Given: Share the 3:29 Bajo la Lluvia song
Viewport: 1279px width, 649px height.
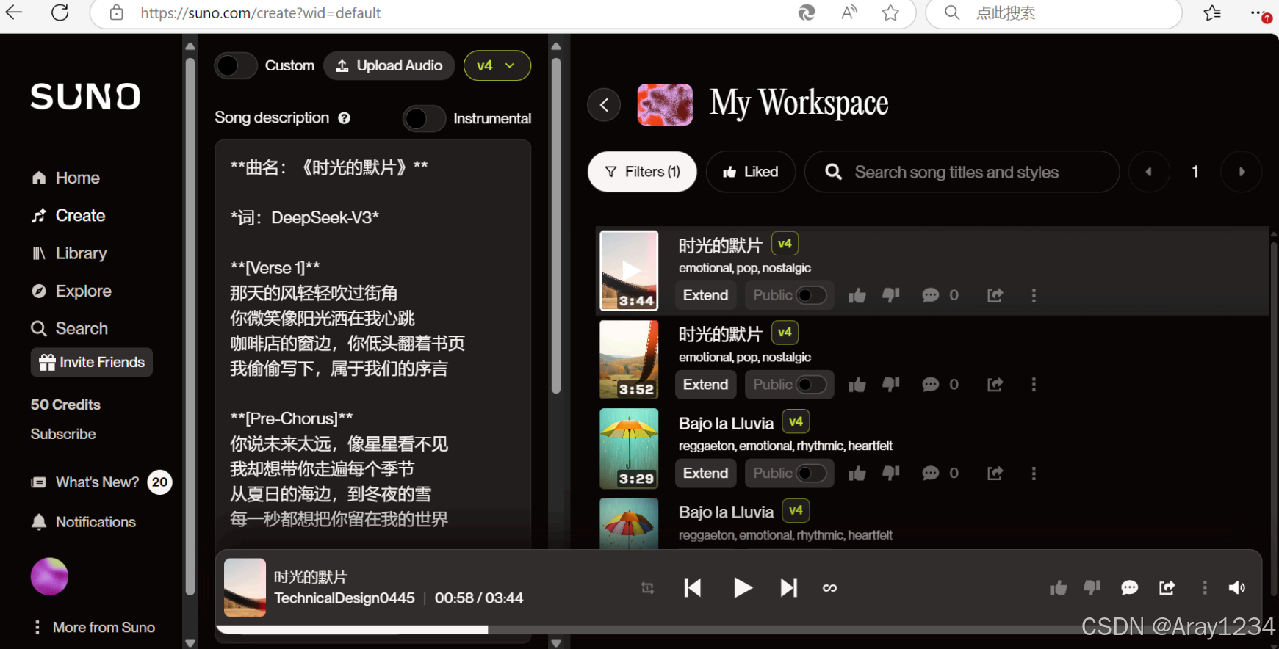Looking at the screenshot, I should pyautogui.click(x=995, y=474).
